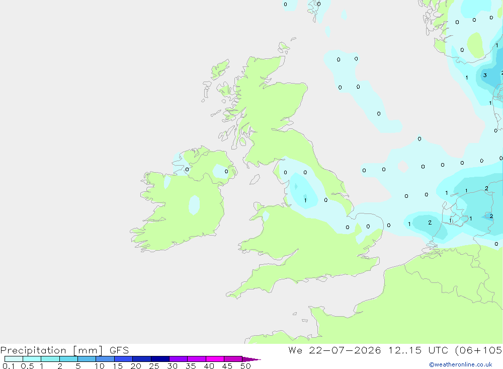Select the 35–40 mm legend swatch
The image size is (503, 369).
tap(197, 359)
